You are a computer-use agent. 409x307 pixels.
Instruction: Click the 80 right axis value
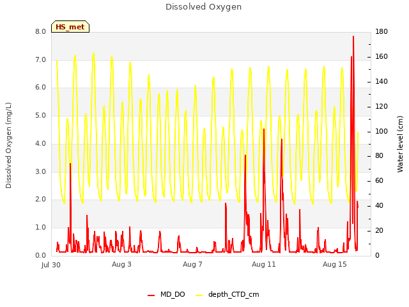[x=379, y=156]
